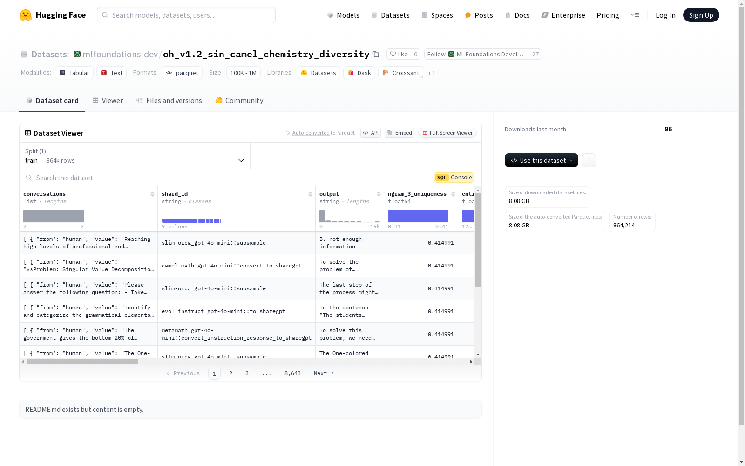This screenshot has width=745, height=466.
Task: Open Datasets from the top navigation
Action: 390,15
